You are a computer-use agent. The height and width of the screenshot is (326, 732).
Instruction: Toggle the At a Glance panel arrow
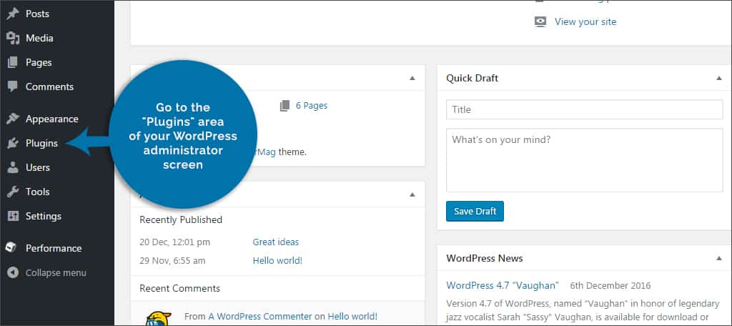coord(412,79)
